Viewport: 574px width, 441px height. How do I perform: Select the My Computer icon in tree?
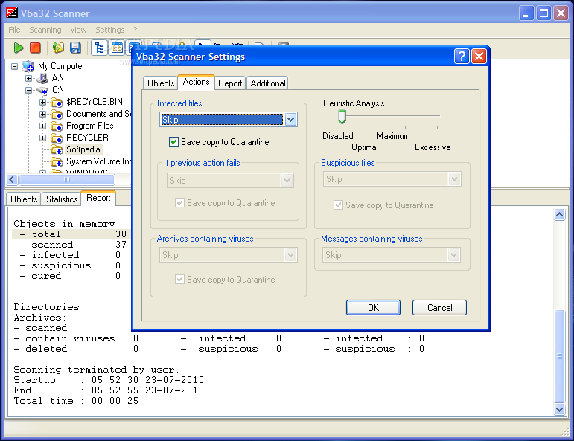[28, 66]
